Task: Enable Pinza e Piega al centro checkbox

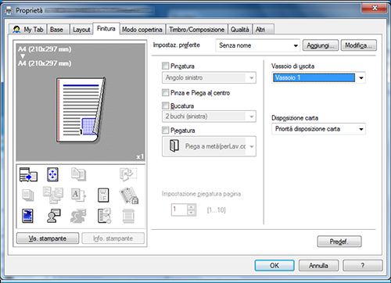Action: [165, 92]
